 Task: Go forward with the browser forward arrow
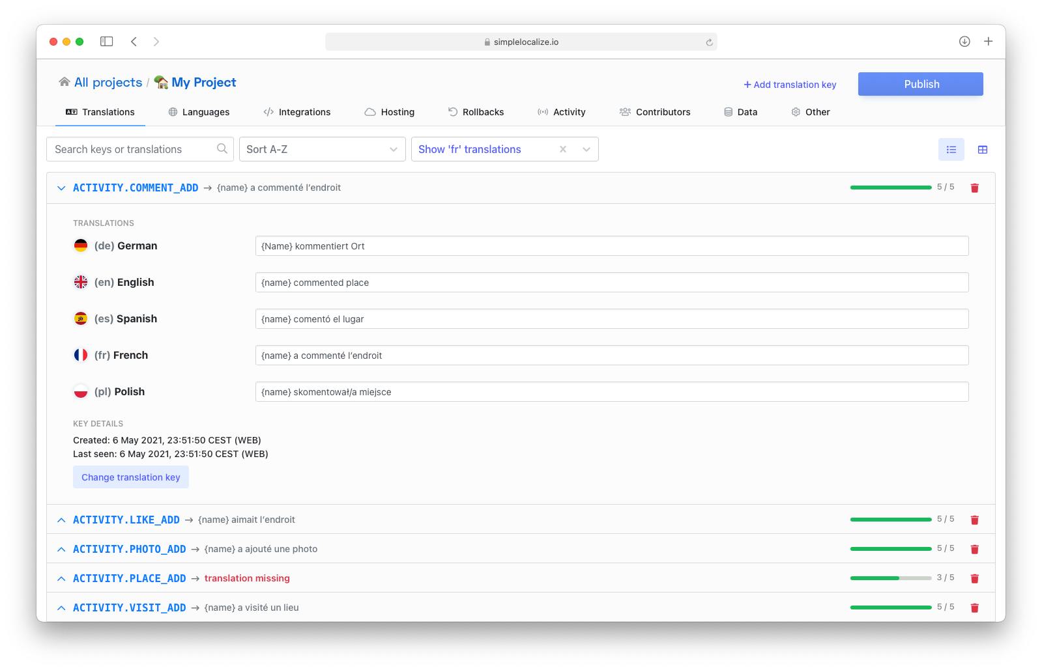pyautogui.click(x=156, y=42)
